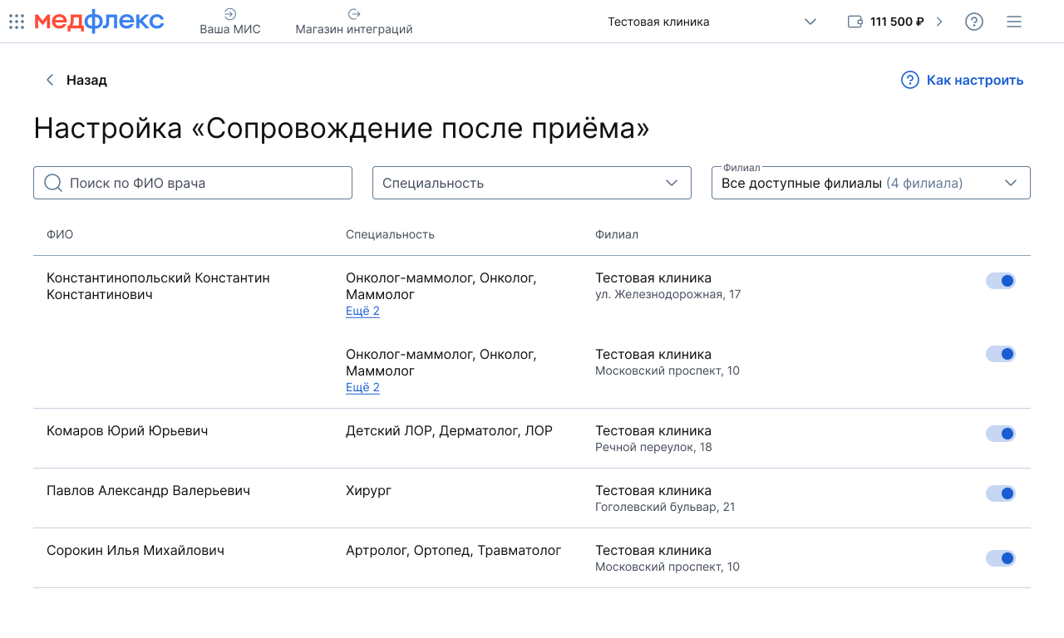This screenshot has height=638, width=1064.
Task: Open the Филиал branches dropdown
Action: tap(870, 183)
